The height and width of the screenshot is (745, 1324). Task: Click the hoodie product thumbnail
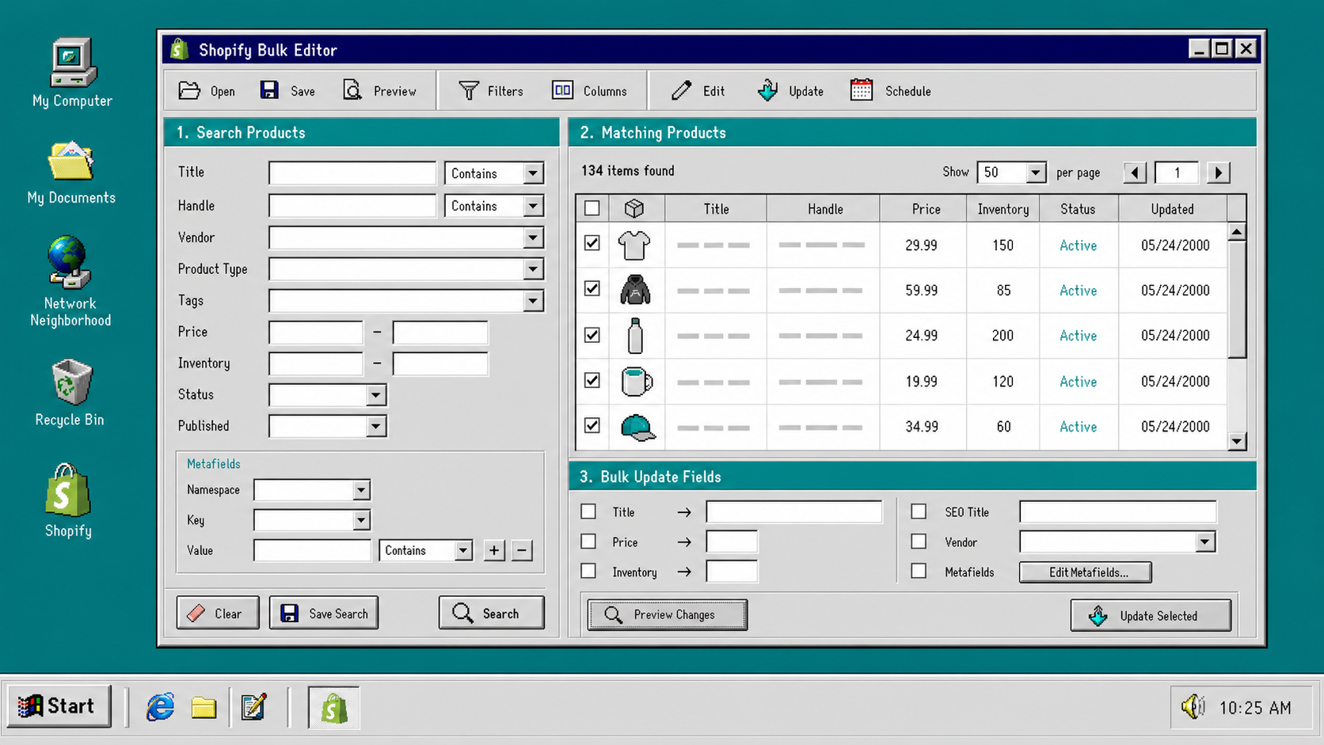click(634, 291)
